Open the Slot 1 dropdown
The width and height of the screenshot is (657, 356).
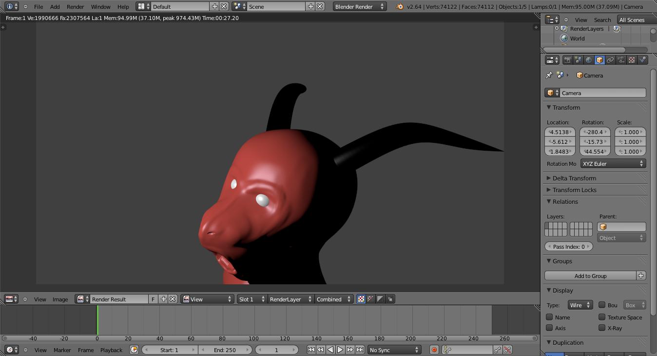pos(252,299)
